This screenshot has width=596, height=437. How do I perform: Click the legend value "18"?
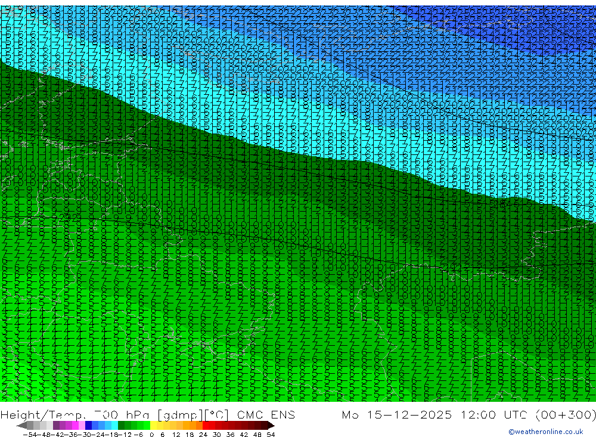click(190, 435)
